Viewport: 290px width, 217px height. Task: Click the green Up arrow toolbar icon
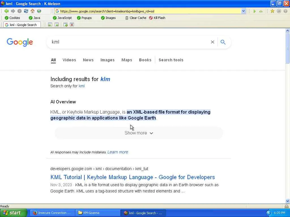point(261,11)
